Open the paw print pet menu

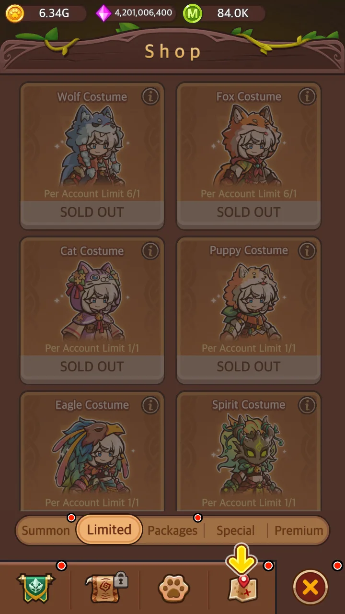174,588
